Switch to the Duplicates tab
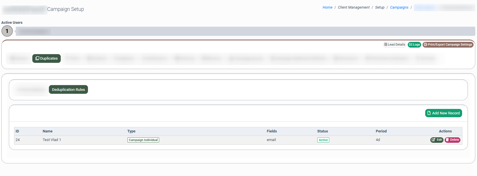This screenshot has width=477, height=176. click(x=46, y=58)
